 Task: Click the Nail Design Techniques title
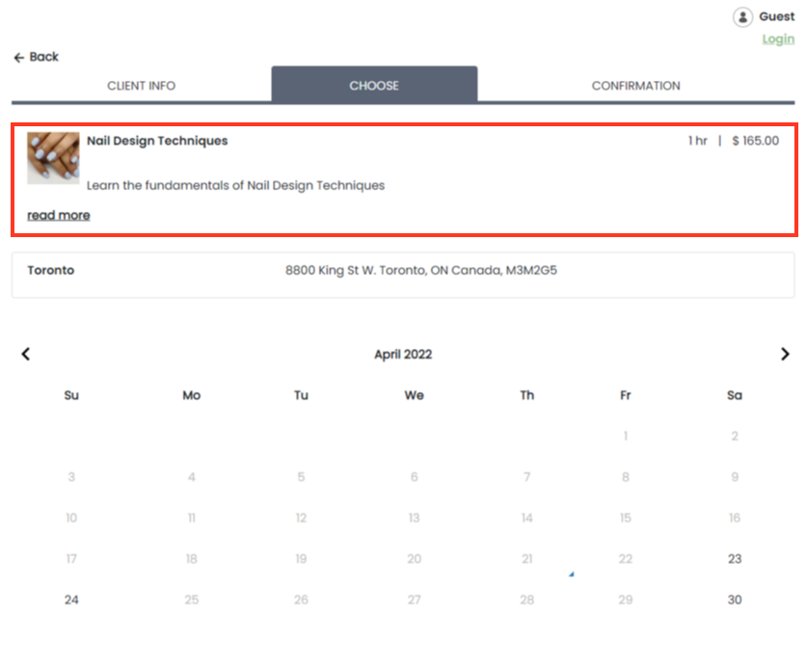click(x=157, y=141)
